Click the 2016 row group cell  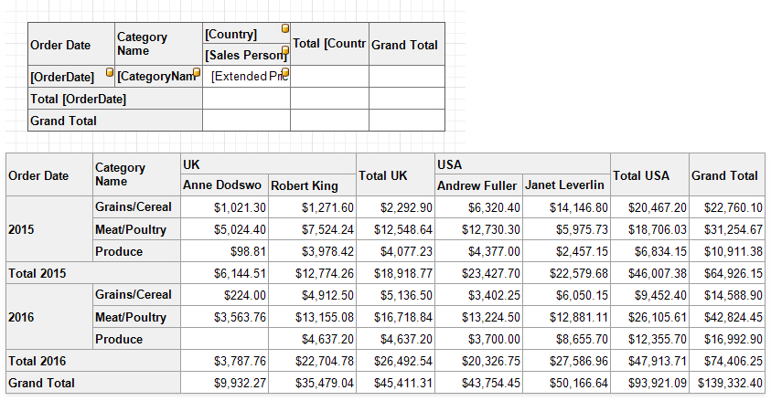click(49, 317)
